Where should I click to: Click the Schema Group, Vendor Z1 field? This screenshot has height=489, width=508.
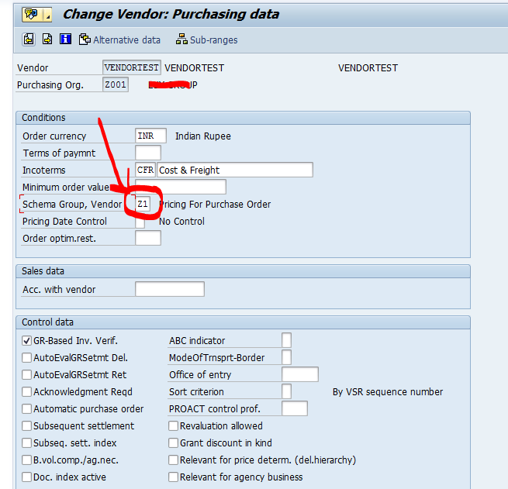coord(143,204)
